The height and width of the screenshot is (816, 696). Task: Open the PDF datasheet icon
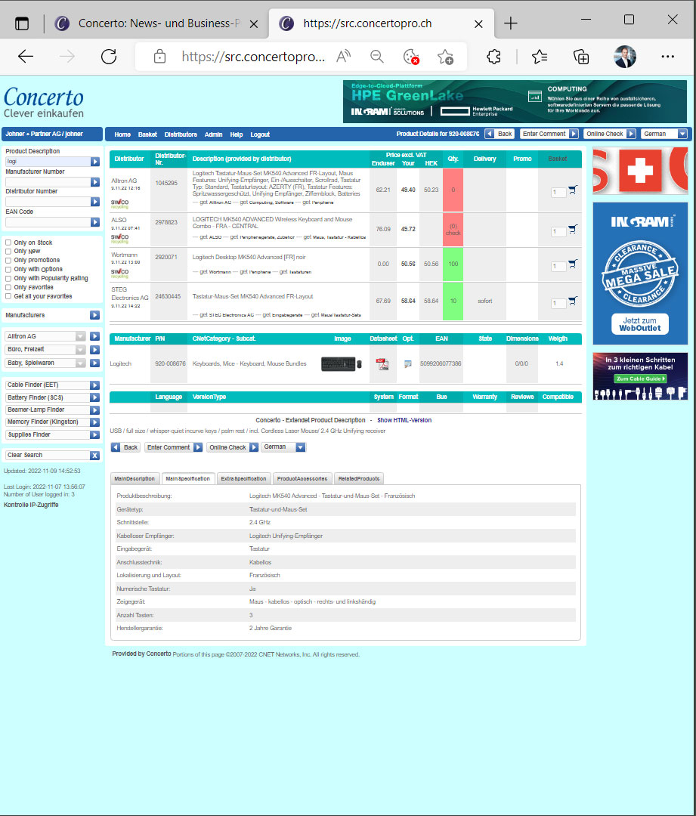(x=382, y=363)
